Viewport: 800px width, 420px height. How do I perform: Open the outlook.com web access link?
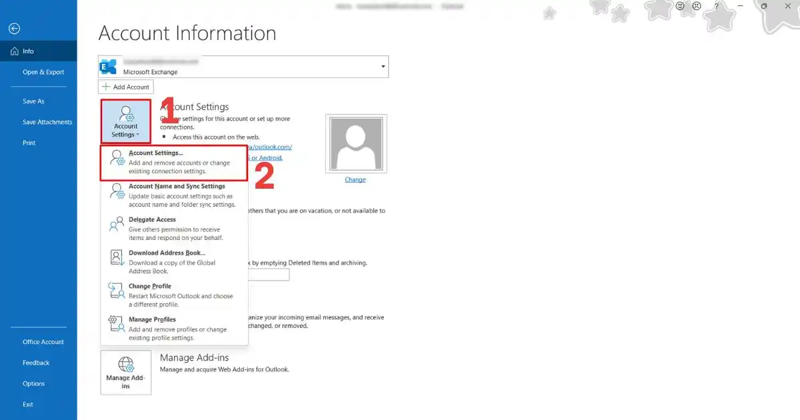coord(269,147)
